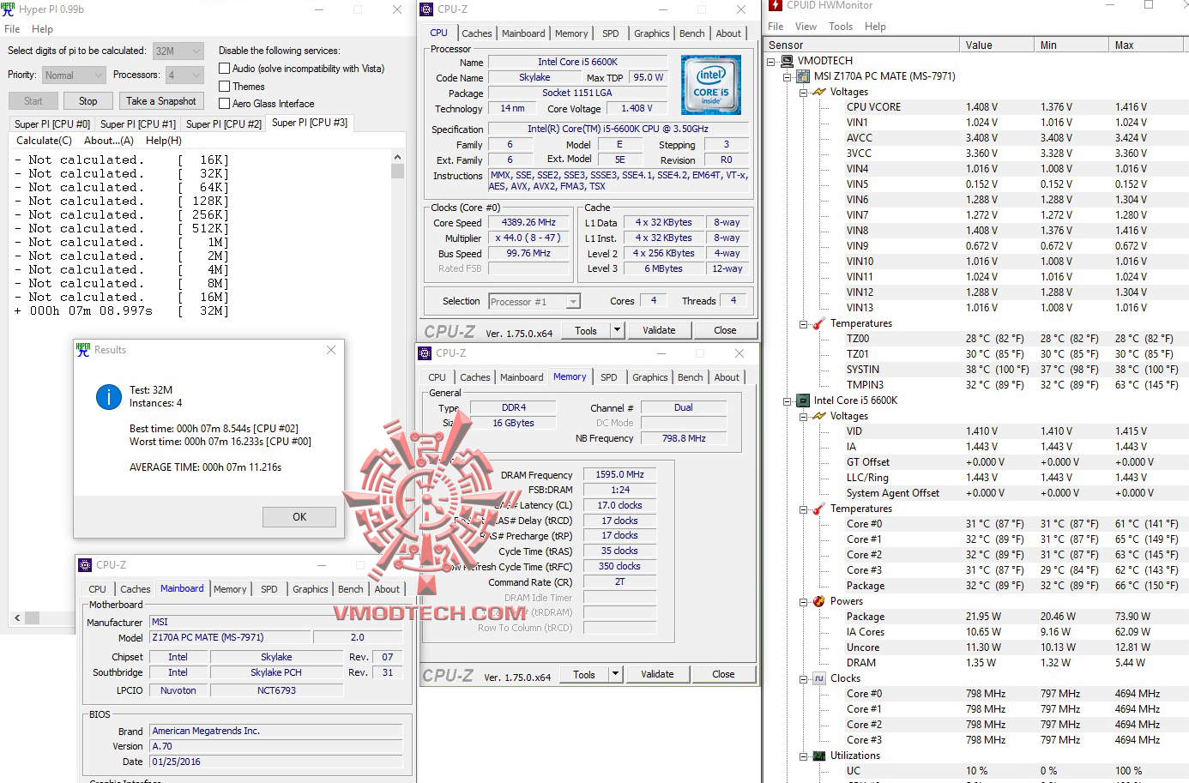Image resolution: width=1189 pixels, height=783 pixels.
Task: Open the digits of pi 32M dropdown
Action: [x=178, y=51]
